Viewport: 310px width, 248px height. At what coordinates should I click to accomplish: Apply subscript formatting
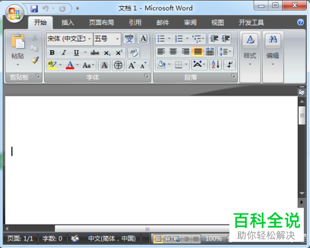pyautogui.click(x=107, y=53)
